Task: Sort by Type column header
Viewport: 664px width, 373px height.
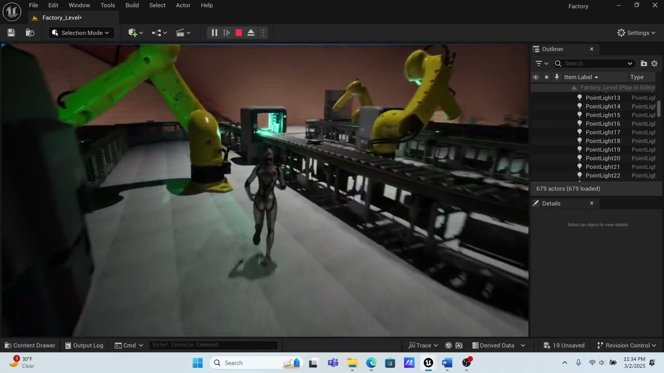Action: click(643, 77)
